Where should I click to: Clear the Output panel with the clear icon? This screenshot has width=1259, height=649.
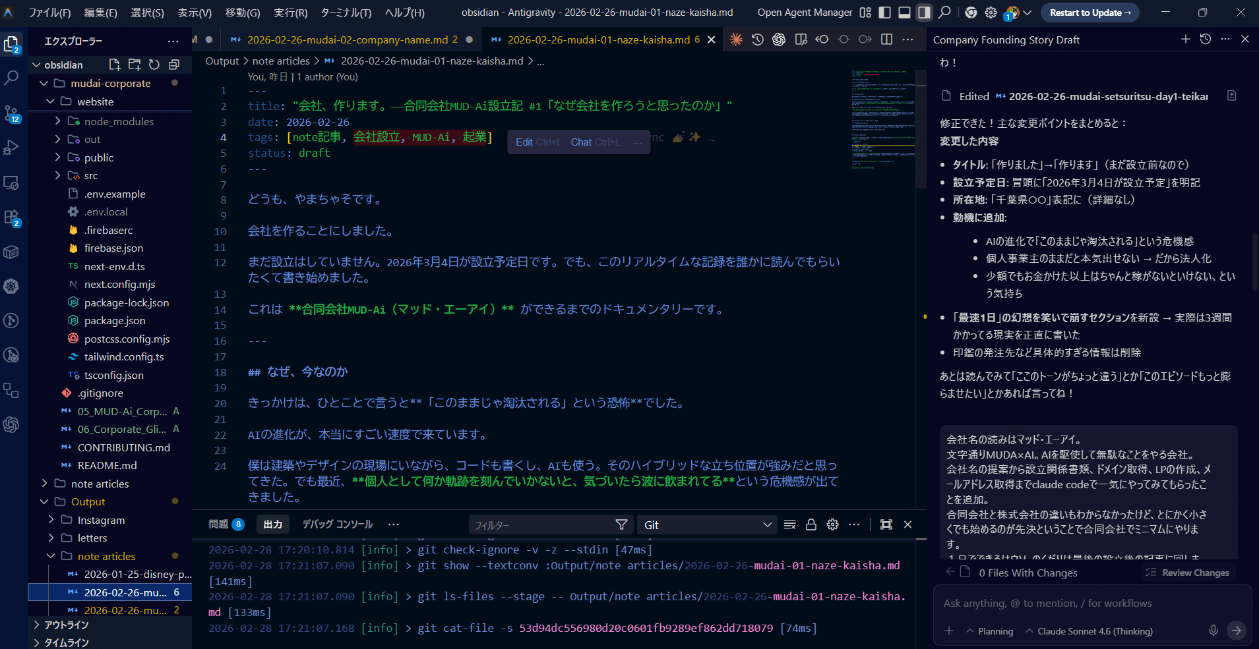click(x=789, y=524)
